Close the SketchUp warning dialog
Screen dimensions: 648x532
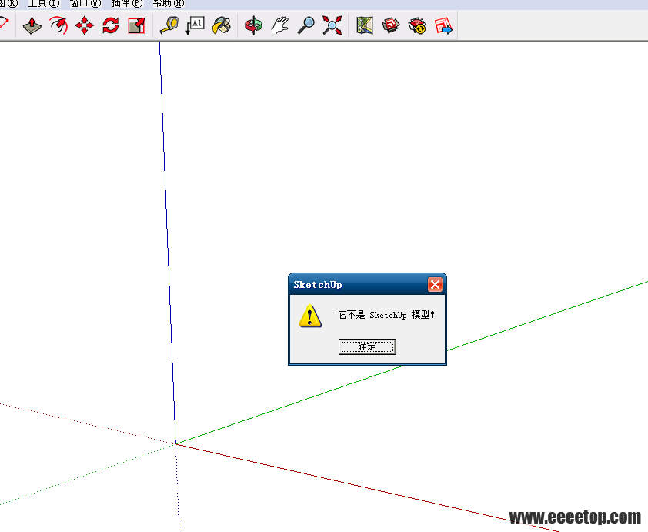(435, 285)
